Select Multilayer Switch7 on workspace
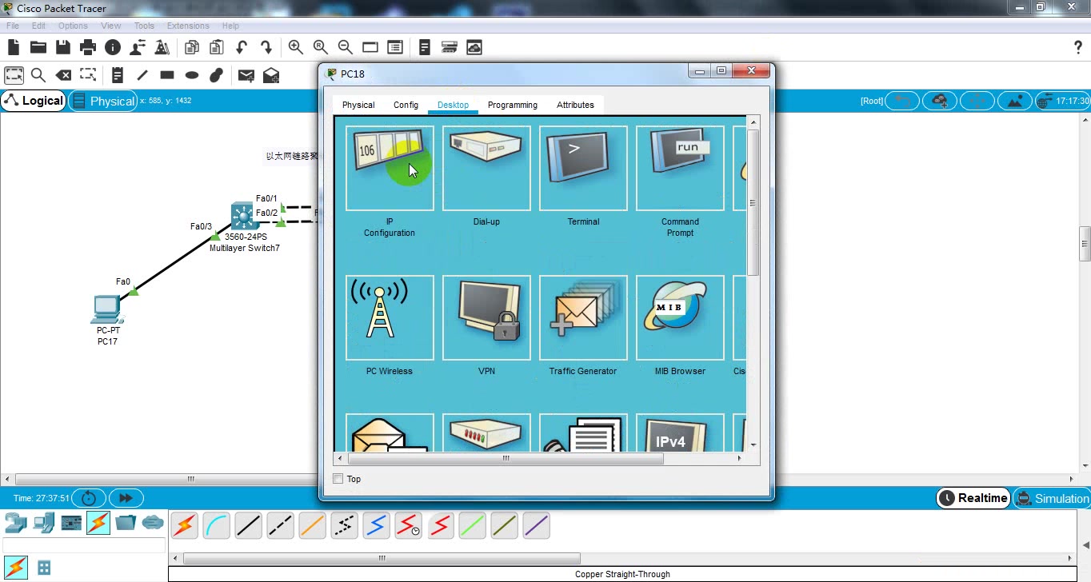1091x582 pixels. tap(242, 217)
